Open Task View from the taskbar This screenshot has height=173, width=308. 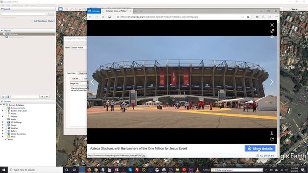tap(75, 170)
